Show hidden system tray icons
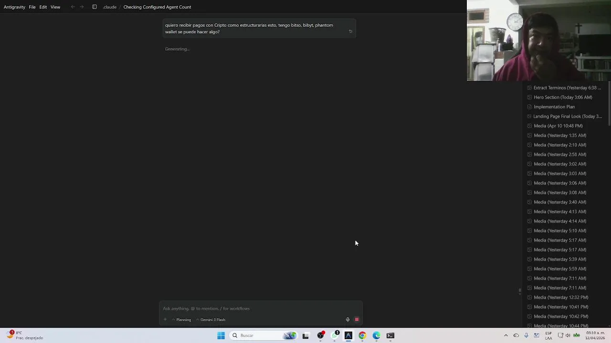This screenshot has width=611, height=343. [x=506, y=335]
